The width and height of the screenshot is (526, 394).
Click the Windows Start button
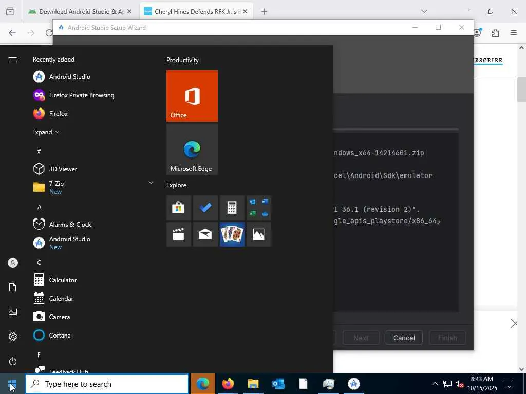tap(12, 384)
